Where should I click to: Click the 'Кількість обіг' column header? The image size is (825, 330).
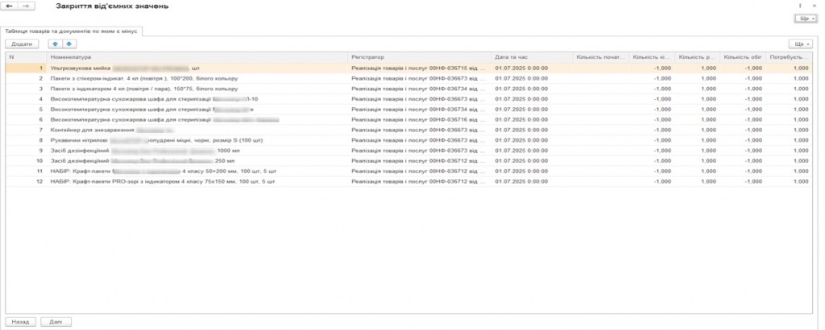pyautogui.click(x=743, y=58)
